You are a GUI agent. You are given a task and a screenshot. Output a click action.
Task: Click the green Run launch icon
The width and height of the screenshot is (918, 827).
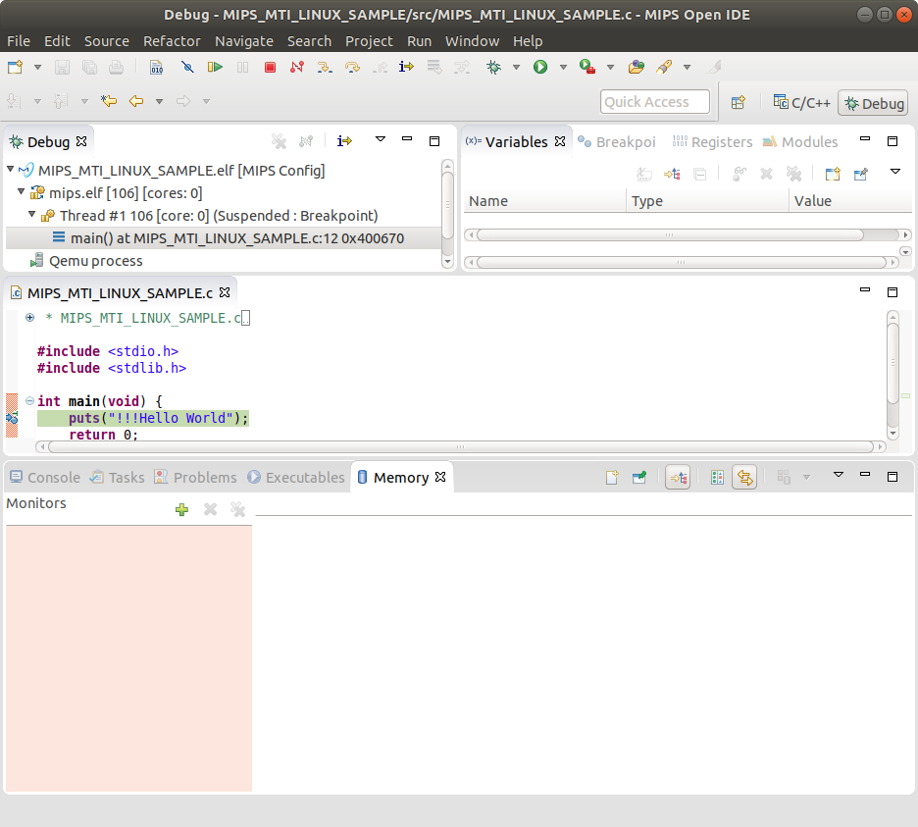pyautogui.click(x=539, y=68)
